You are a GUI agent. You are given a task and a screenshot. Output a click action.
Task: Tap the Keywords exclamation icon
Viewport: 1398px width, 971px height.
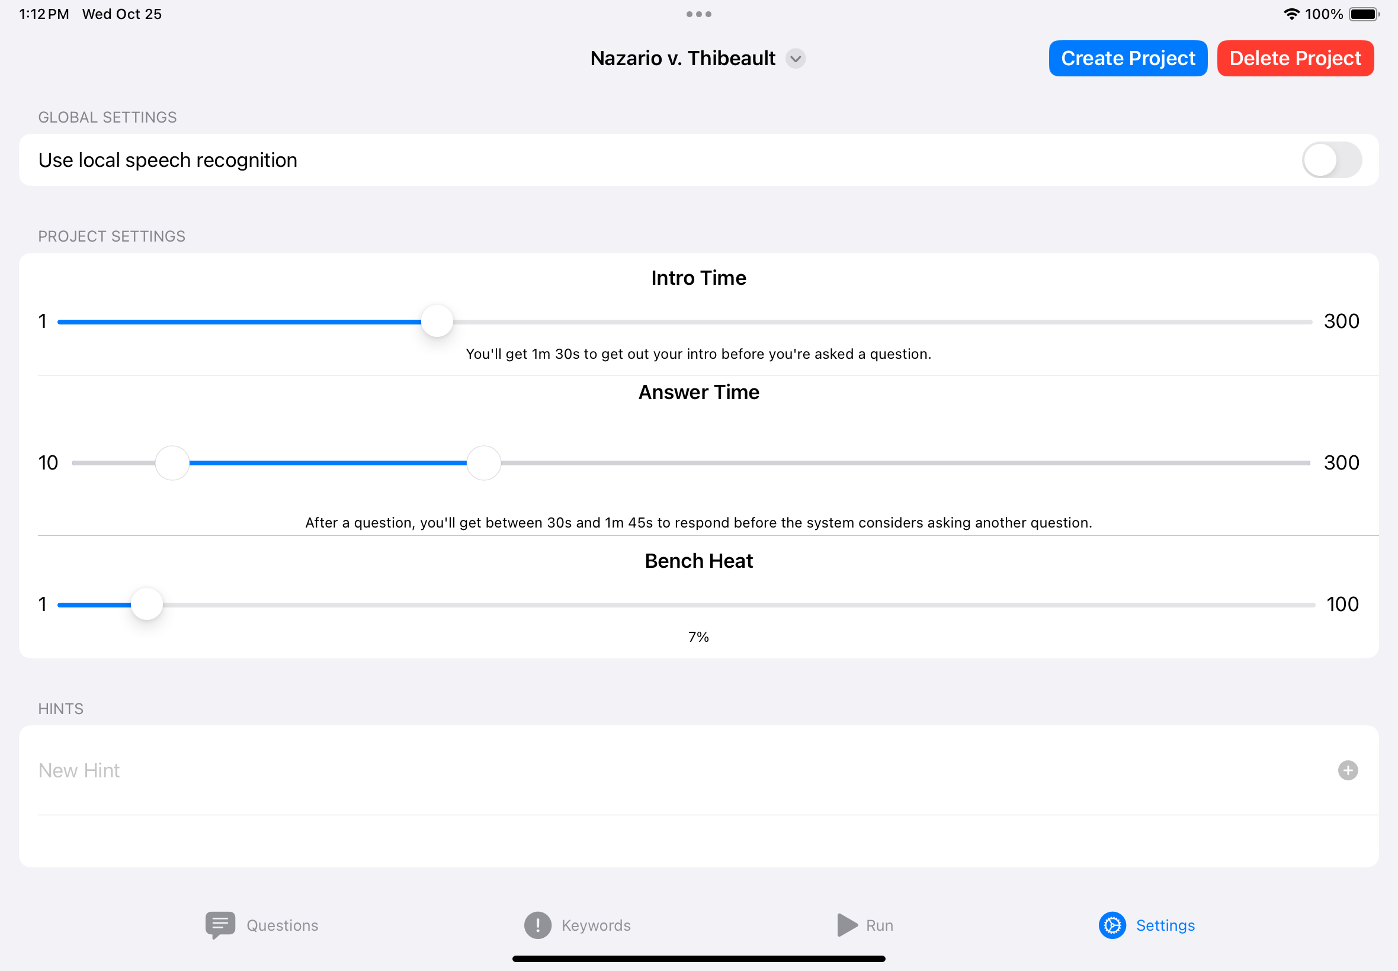tap(537, 925)
